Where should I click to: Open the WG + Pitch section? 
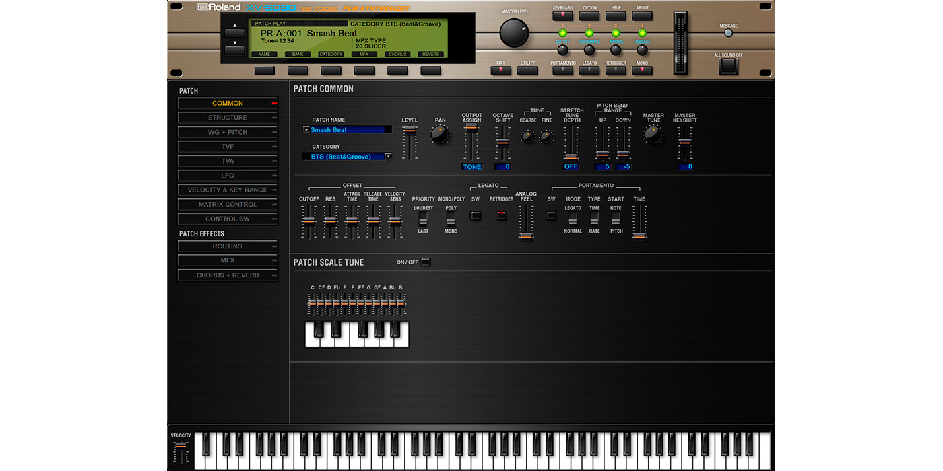(228, 133)
